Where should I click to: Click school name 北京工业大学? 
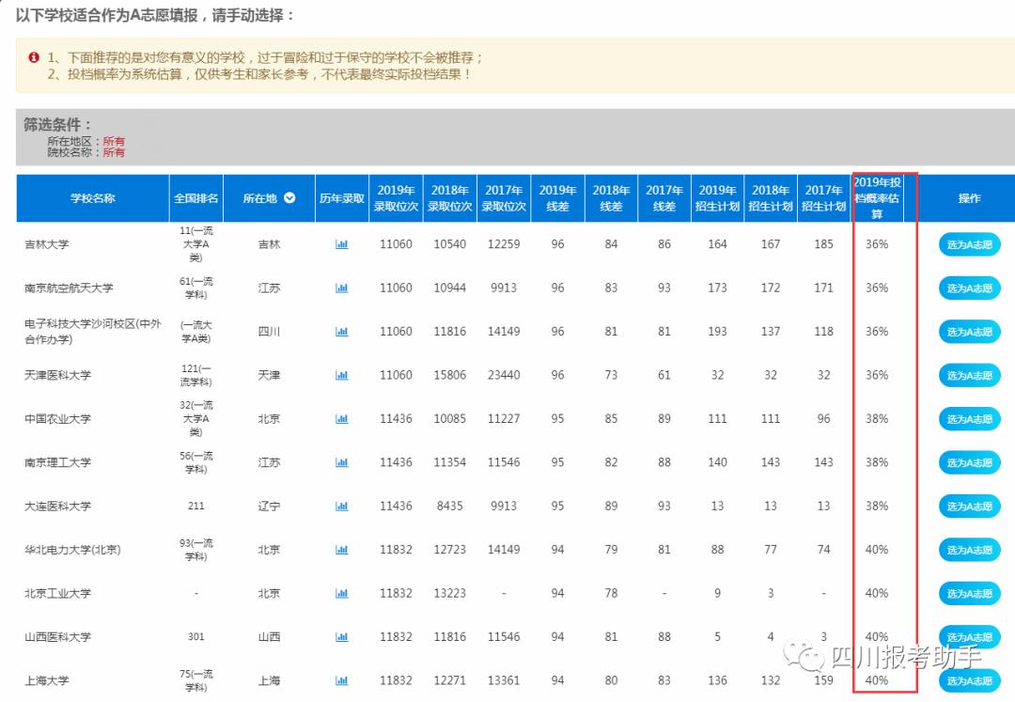coord(57,593)
